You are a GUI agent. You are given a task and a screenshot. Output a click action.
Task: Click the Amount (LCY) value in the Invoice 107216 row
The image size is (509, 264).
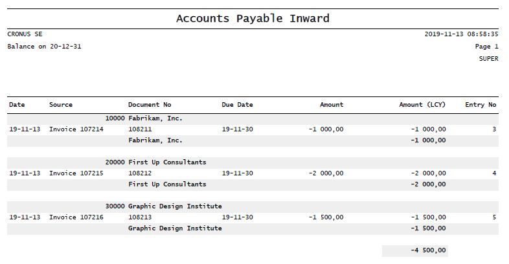428,217
